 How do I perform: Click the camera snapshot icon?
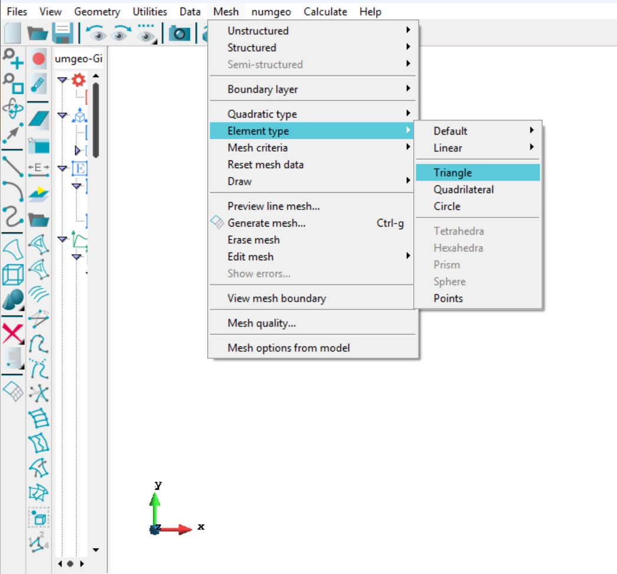click(179, 33)
